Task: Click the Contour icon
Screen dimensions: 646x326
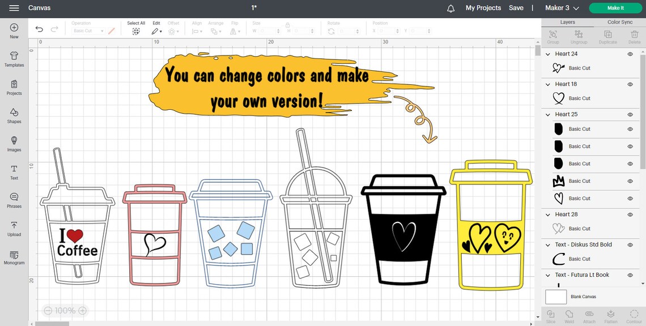Action: [634, 315]
